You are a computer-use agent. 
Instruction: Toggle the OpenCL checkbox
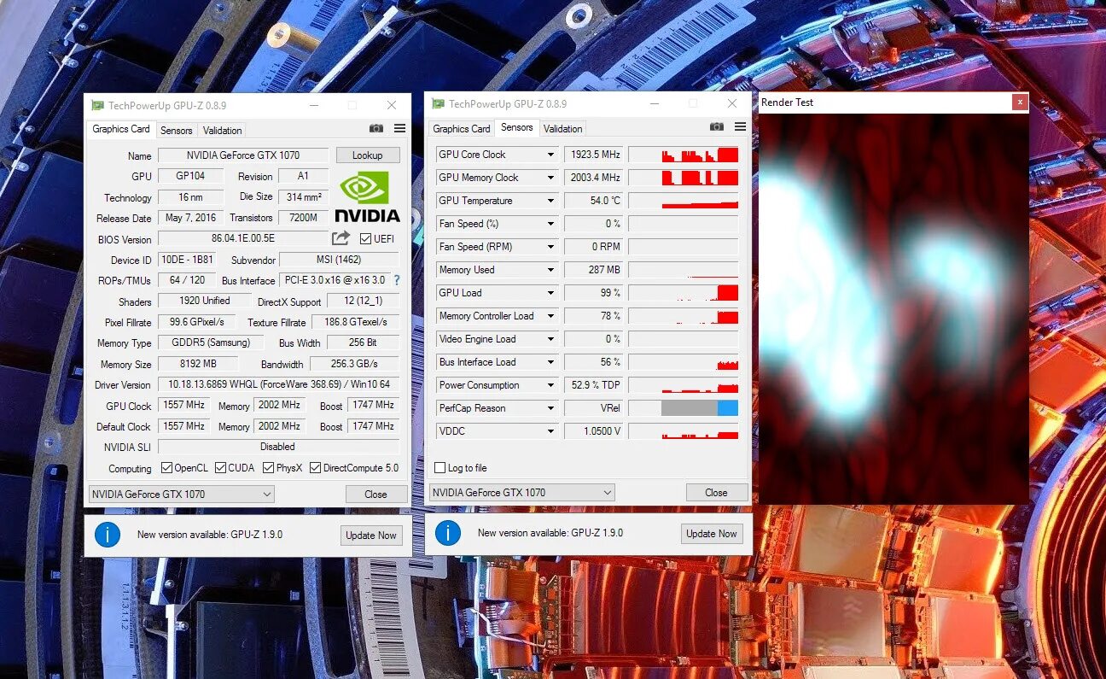tap(167, 468)
